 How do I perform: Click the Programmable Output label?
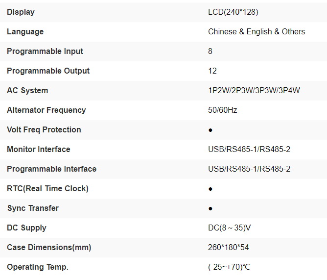click(48, 71)
